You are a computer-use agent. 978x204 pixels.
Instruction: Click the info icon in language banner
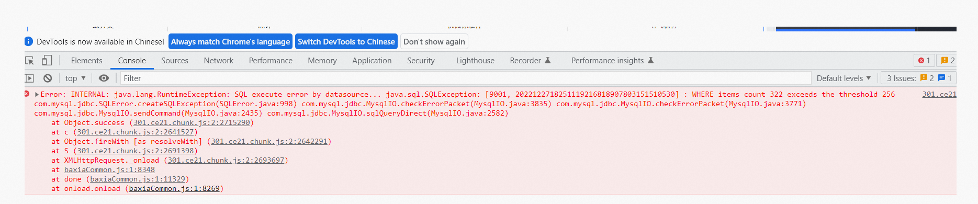[x=29, y=42]
